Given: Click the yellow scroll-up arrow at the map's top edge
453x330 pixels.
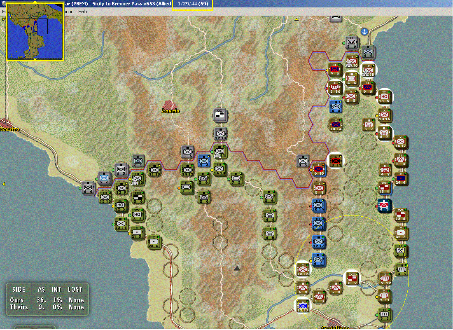Looking at the screenshot, I should coord(297,19).
